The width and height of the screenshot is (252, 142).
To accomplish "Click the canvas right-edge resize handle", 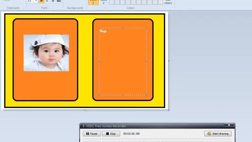I will 169,61.
